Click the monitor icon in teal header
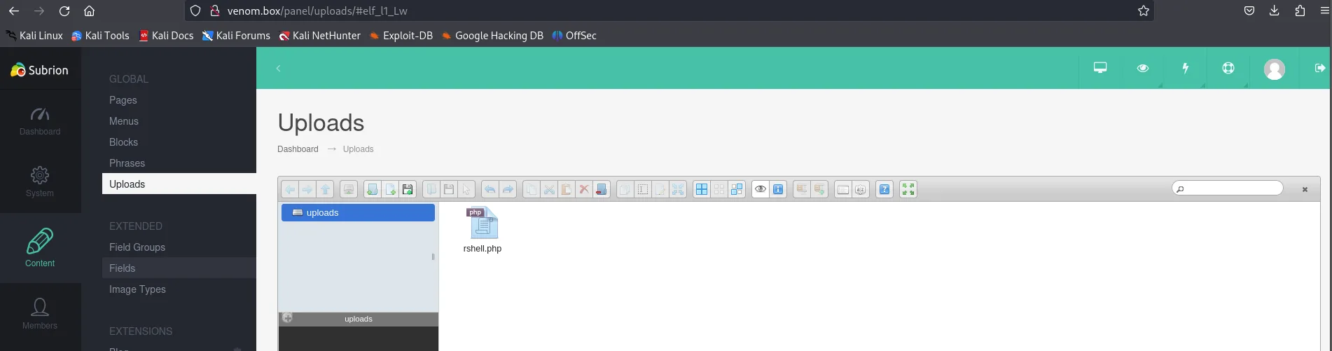This screenshot has width=1332, height=351. pos(1100,68)
